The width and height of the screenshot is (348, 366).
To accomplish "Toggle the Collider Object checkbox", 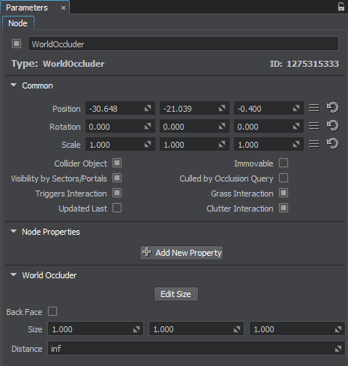I will (117, 163).
